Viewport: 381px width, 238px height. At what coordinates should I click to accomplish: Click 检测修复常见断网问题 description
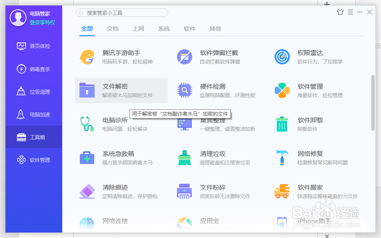click(323, 162)
